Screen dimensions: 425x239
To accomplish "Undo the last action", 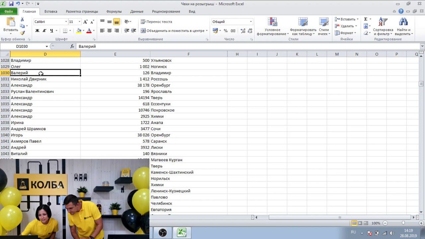I will pyautogui.click(x=17, y=4).
